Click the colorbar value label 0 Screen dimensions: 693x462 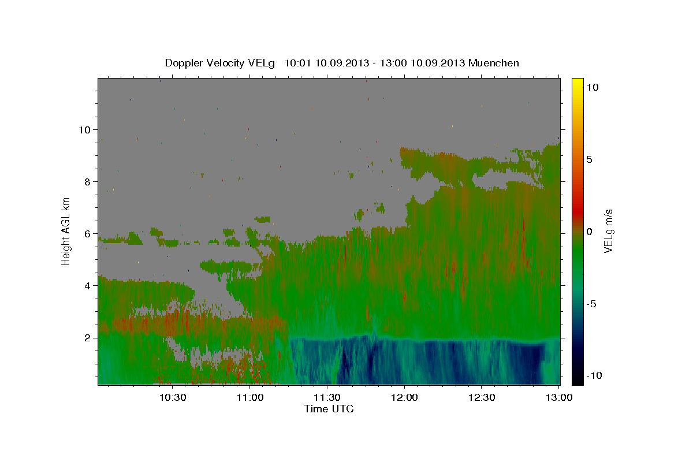pos(589,232)
